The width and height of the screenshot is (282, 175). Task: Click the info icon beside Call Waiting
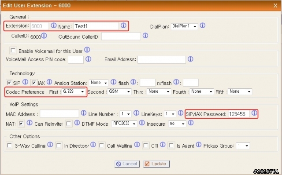click(x=137, y=145)
